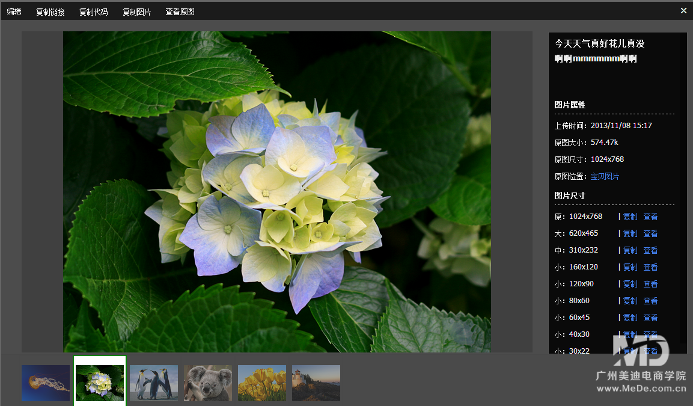This screenshot has height=406, width=693.
Task: Open the 宝贝图片 location link
Action: coord(605,176)
